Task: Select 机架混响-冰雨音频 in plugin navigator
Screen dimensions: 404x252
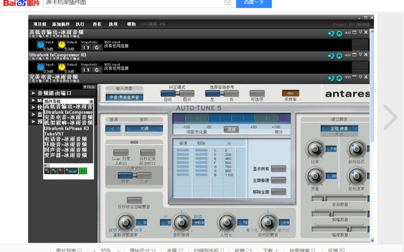Action: [68, 123]
